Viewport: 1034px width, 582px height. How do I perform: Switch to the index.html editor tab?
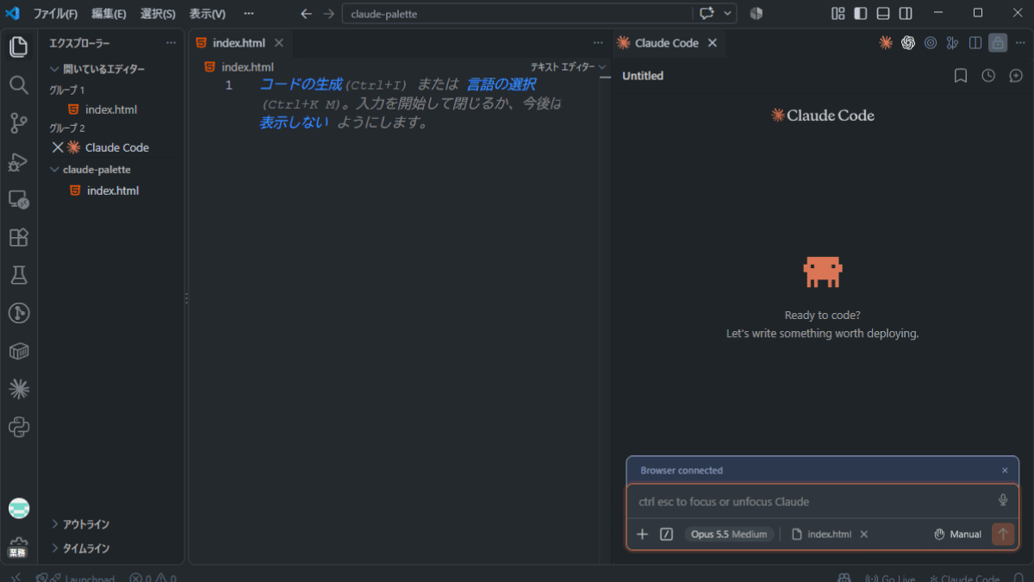240,43
